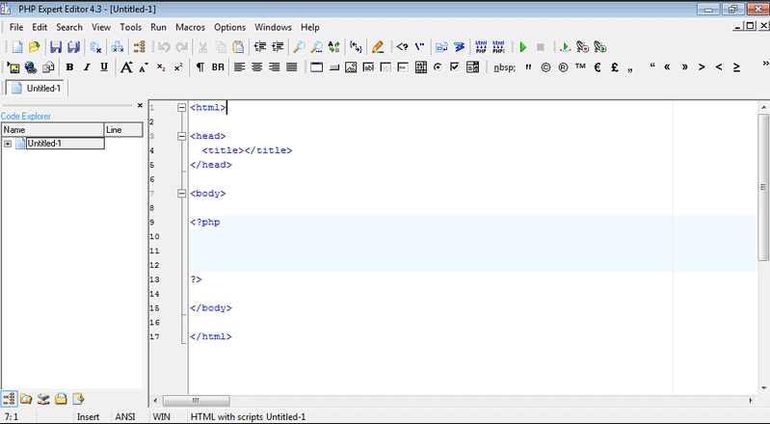Insert the euro € symbol

pyautogui.click(x=597, y=67)
